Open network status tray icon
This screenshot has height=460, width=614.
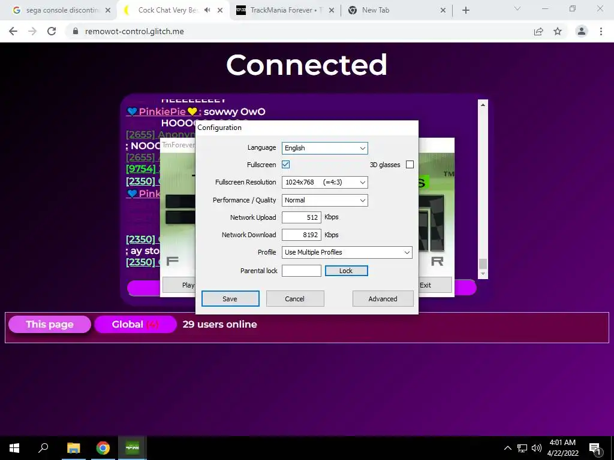tap(522, 448)
